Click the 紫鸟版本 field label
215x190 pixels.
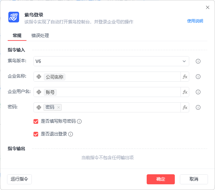(x=17, y=61)
